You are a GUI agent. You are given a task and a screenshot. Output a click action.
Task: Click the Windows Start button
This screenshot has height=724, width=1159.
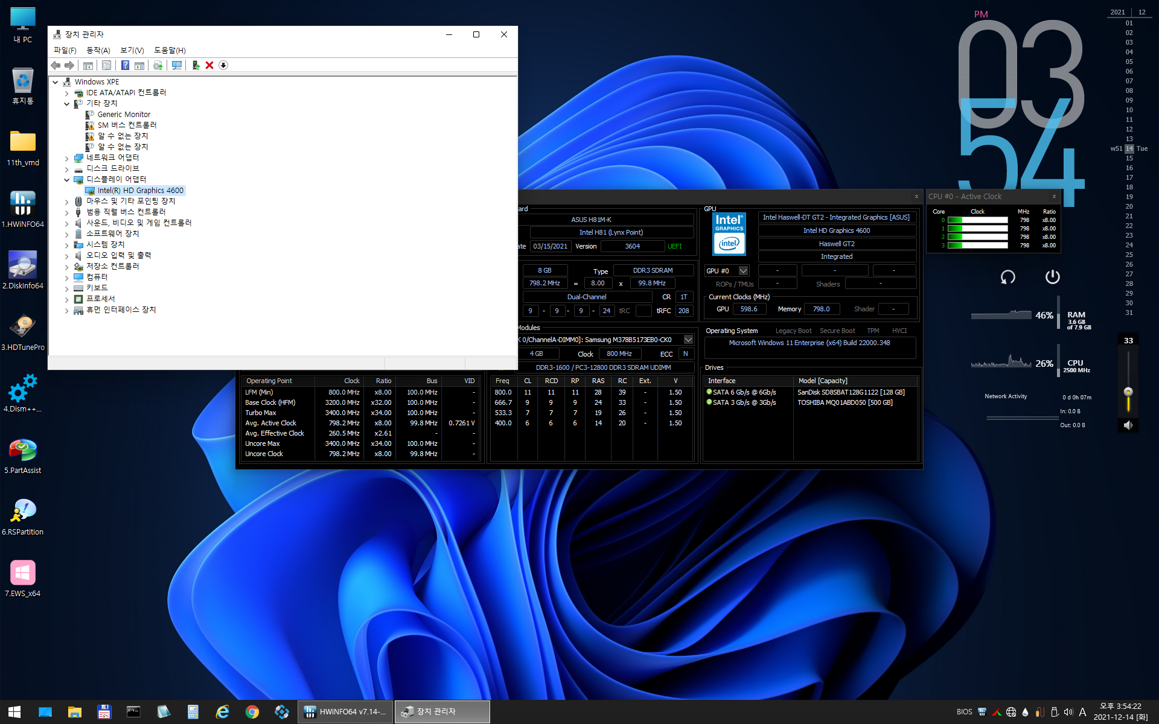(14, 712)
